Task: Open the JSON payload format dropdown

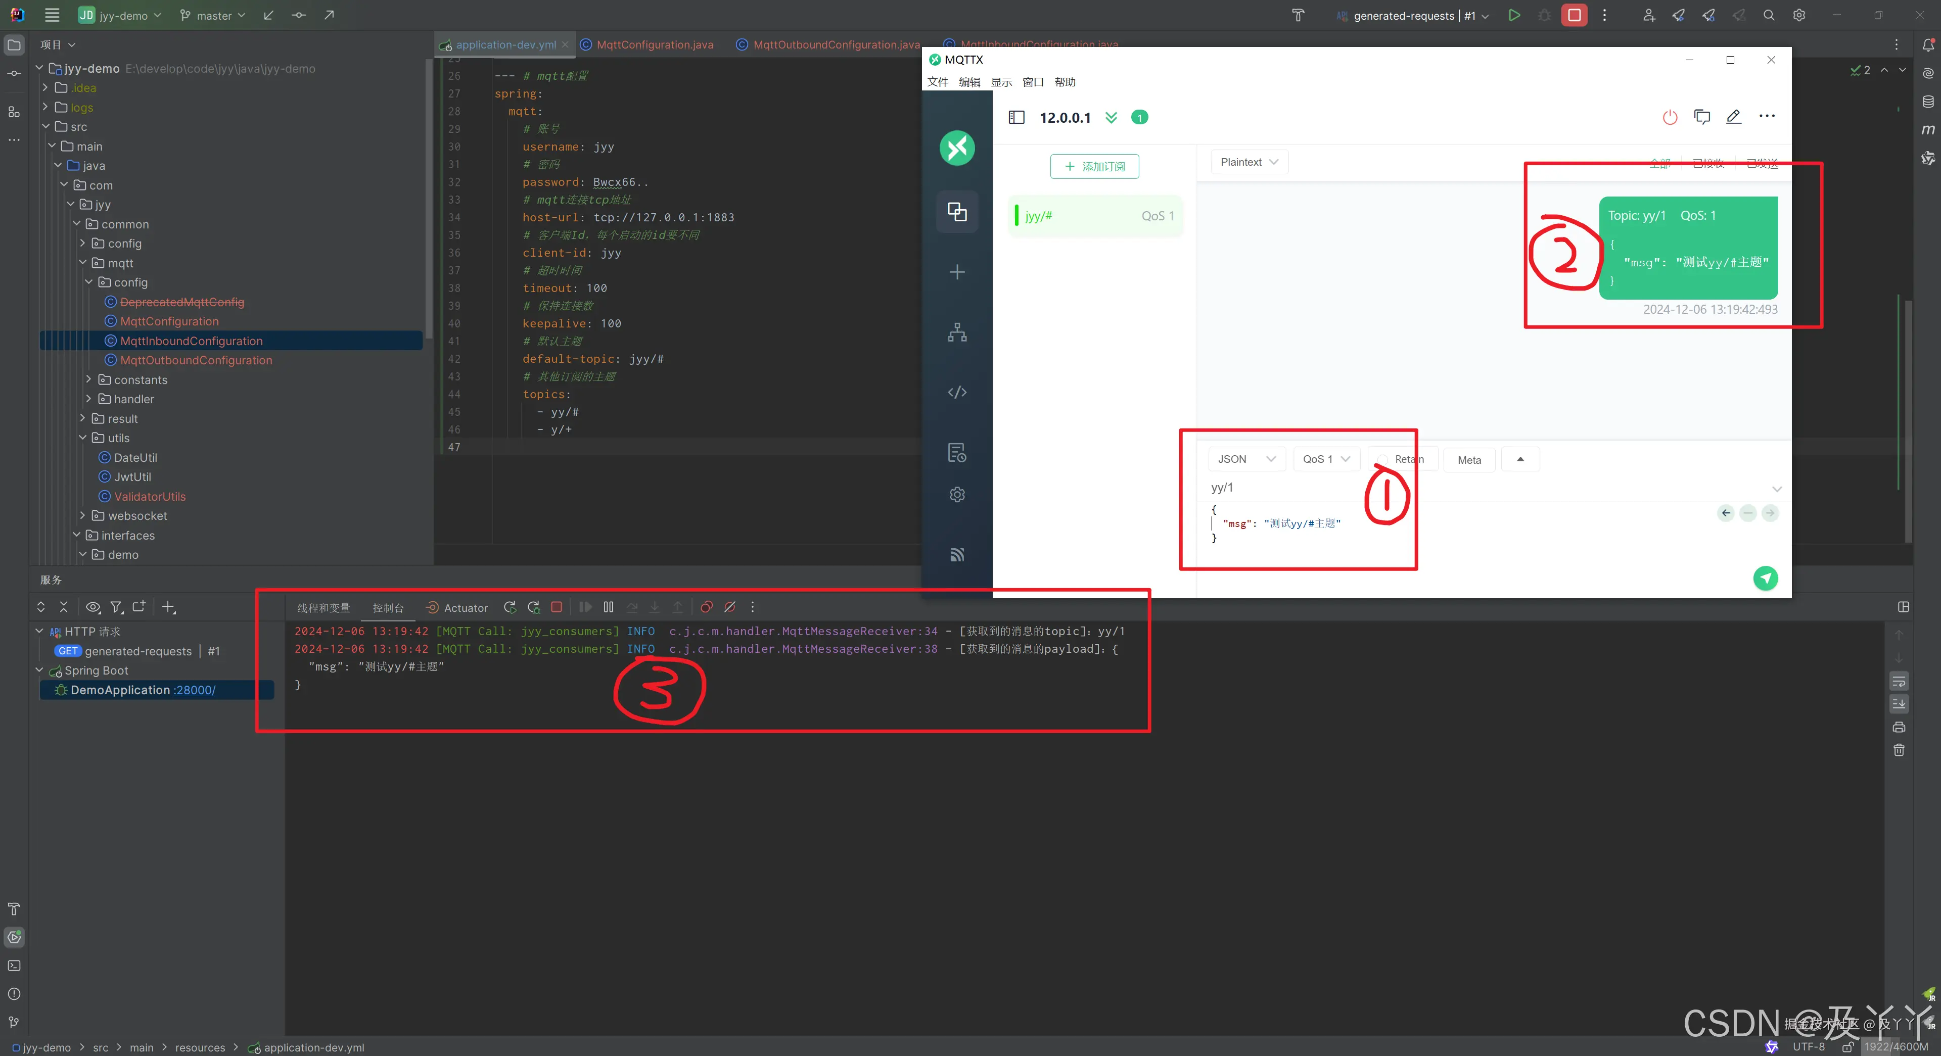Action: coord(1246,459)
